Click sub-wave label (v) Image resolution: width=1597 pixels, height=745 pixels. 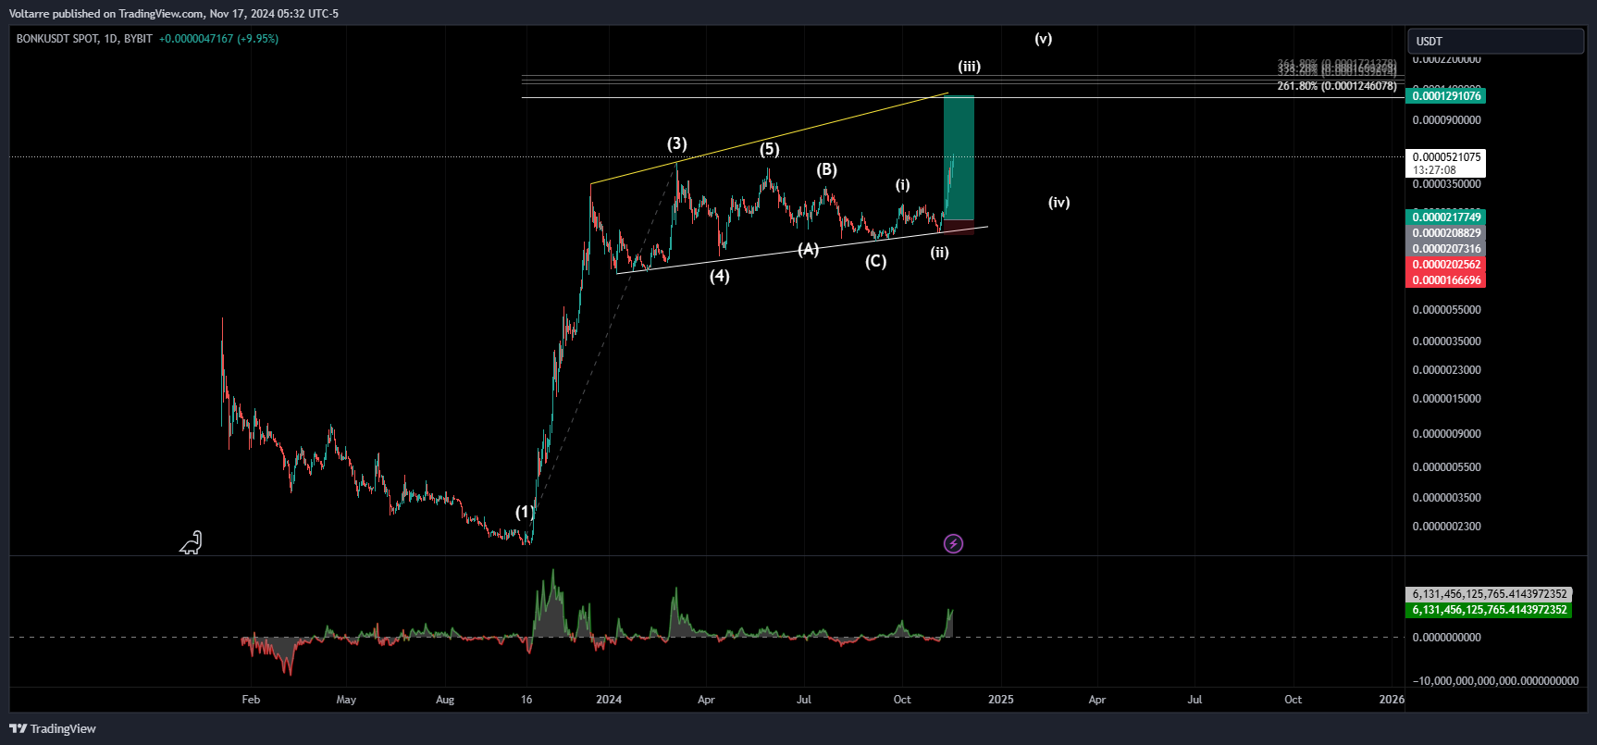[x=1044, y=39]
